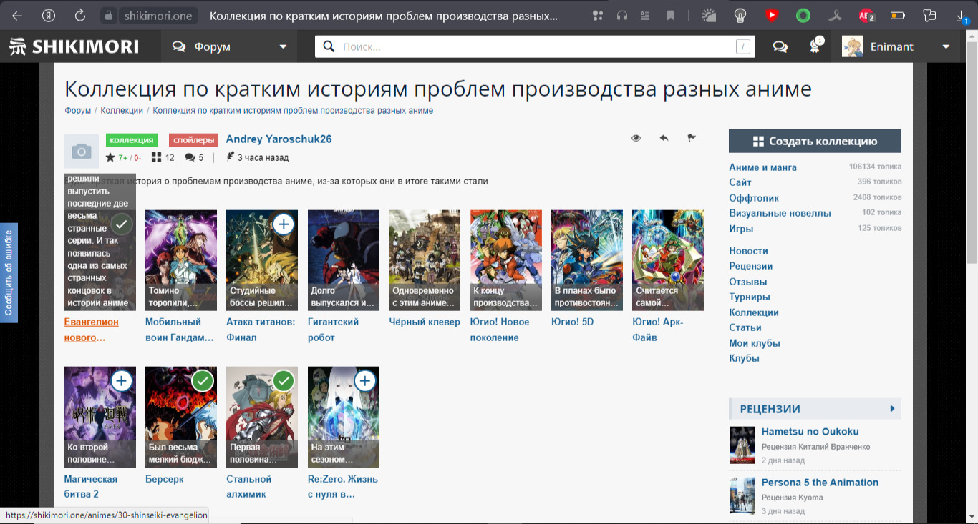Click the camera avatar placeholder
The image size is (978, 524).
click(82, 151)
